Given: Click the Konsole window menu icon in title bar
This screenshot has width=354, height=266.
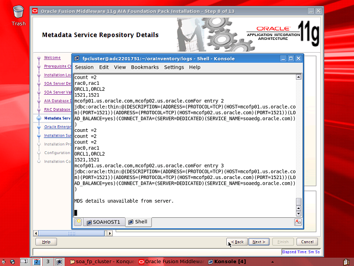Looking at the screenshot, I should 77,58.
